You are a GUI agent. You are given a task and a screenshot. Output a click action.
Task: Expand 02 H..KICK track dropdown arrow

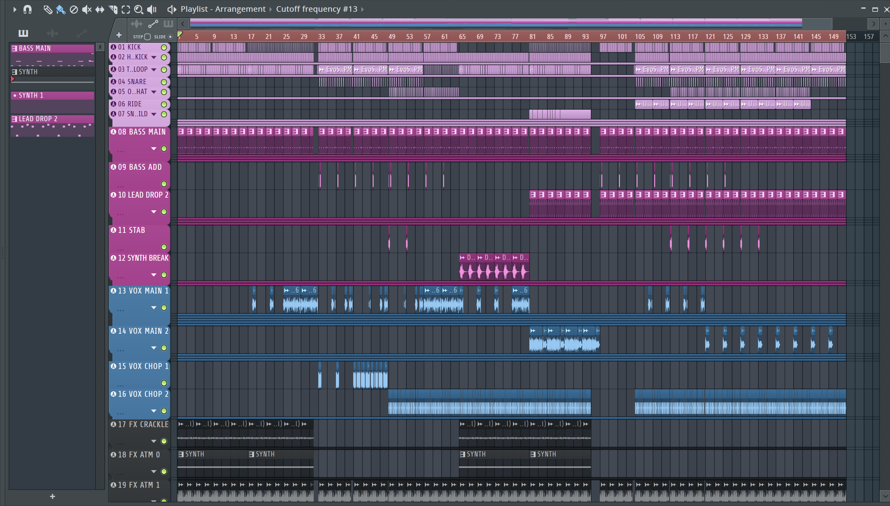click(154, 57)
